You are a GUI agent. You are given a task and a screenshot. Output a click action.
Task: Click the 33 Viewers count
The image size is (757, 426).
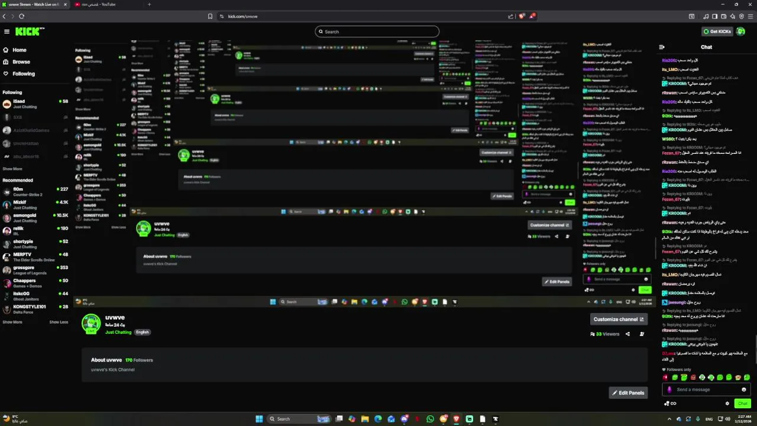[605, 334]
